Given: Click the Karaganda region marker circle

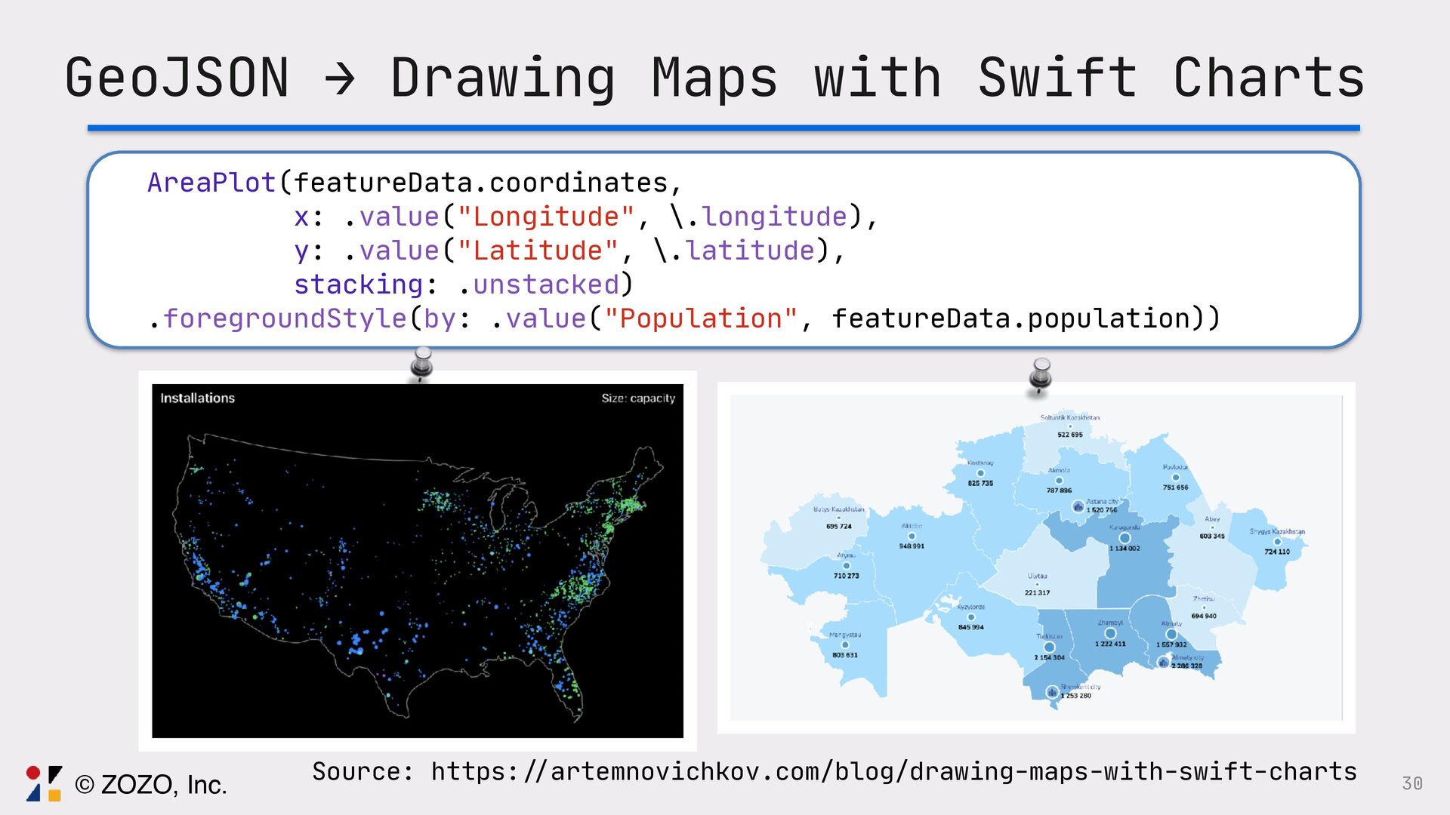Looking at the screenshot, I should (x=1125, y=538).
